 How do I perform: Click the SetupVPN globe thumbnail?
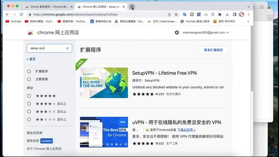pyautogui.click(x=104, y=83)
